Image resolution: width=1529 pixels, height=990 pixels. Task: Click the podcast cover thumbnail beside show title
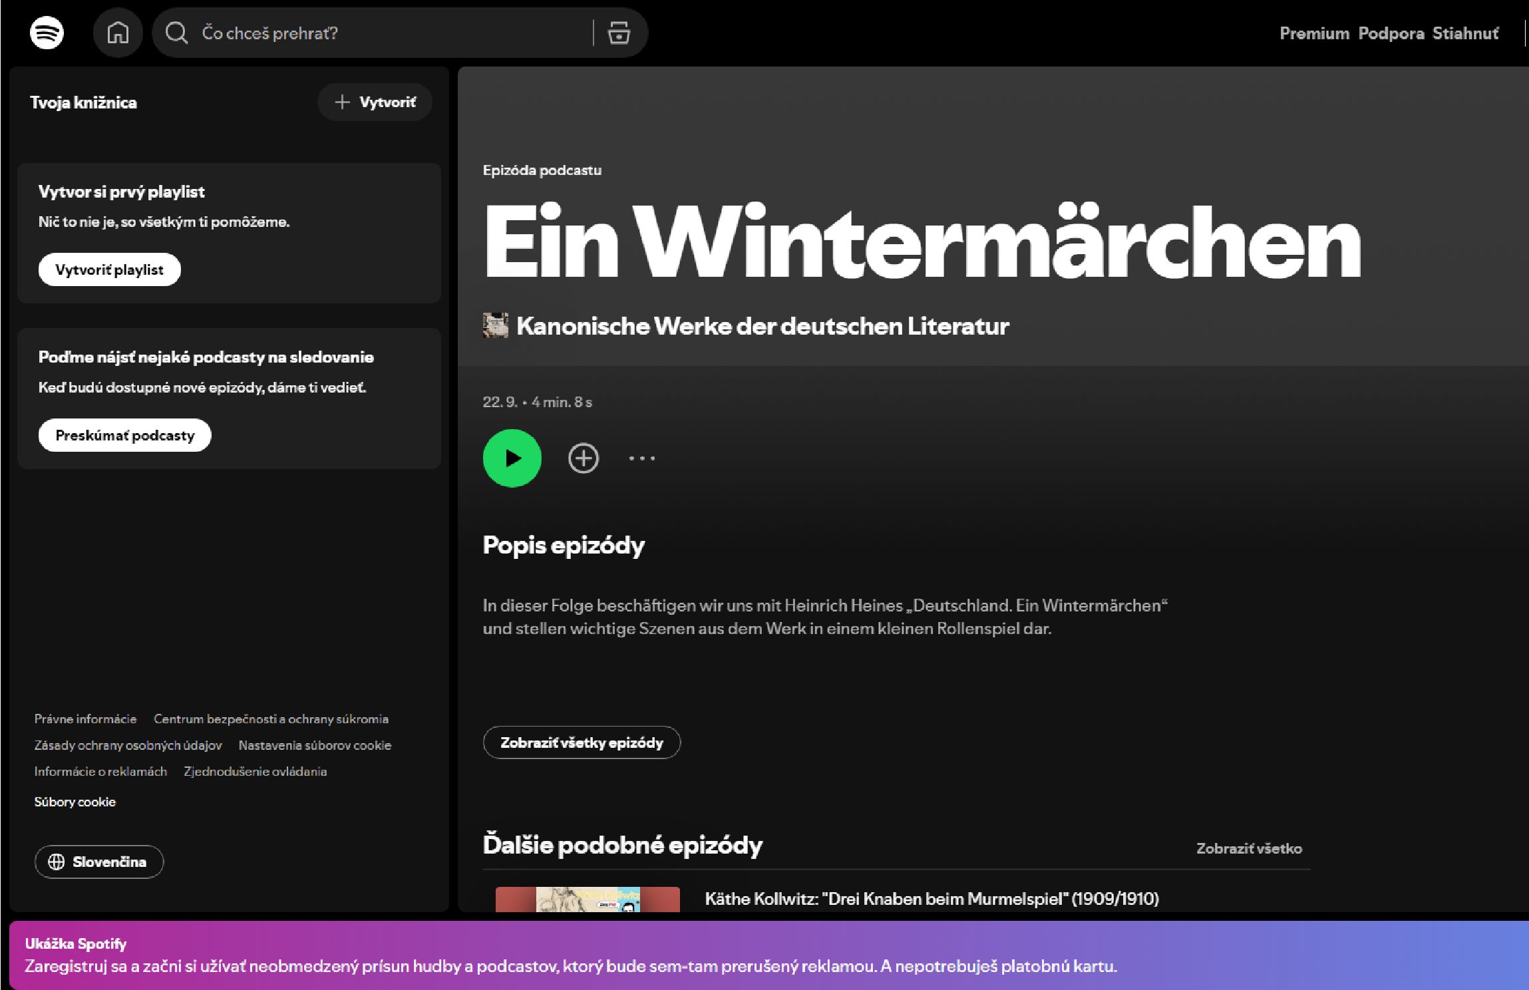tap(495, 325)
